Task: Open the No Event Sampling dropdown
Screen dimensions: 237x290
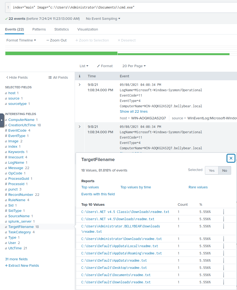Action: pos(103,19)
